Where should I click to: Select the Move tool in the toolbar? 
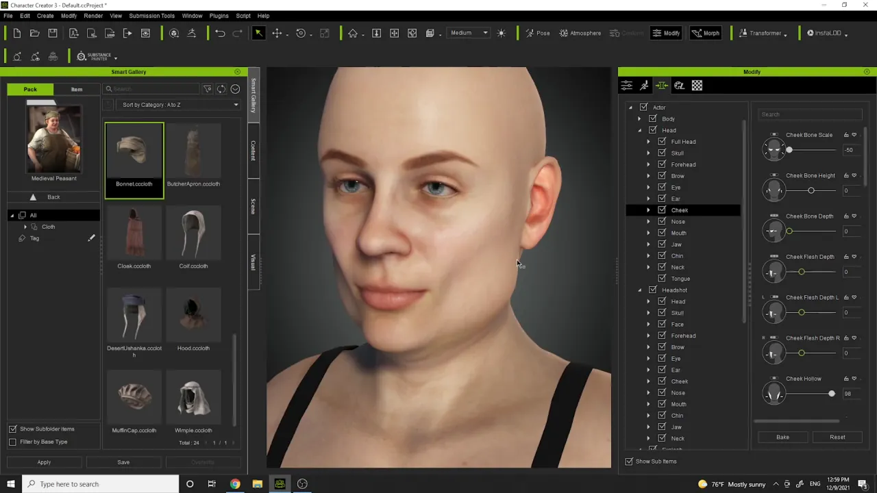point(277,33)
